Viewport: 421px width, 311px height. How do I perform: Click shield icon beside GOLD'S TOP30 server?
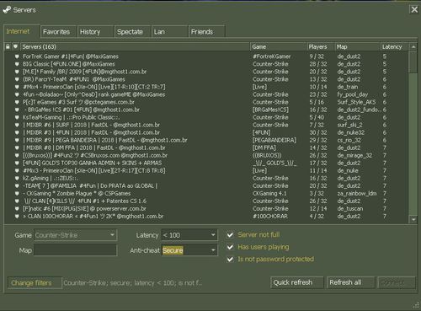(x=17, y=163)
